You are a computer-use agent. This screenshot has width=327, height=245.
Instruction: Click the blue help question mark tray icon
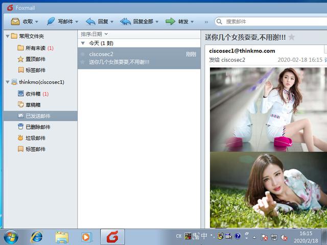[238, 236]
